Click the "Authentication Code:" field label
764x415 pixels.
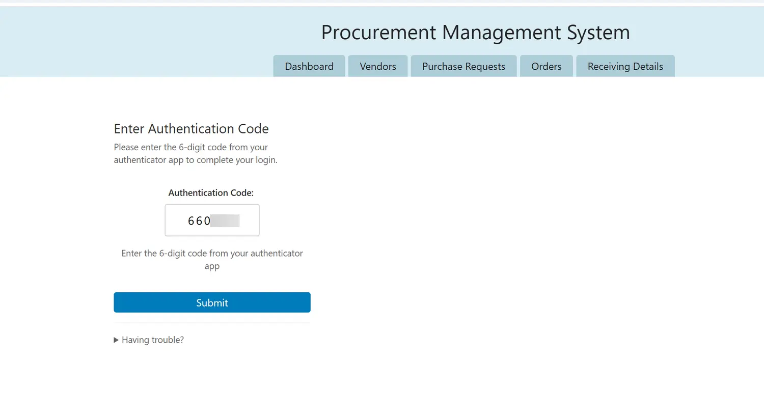211,193
